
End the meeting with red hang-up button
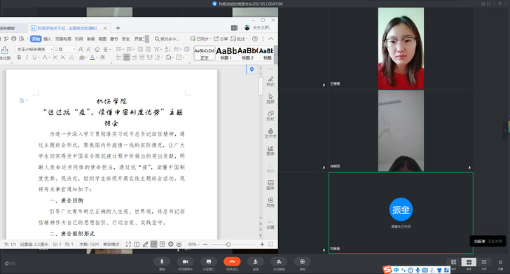pyautogui.click(x=232, y=261)
